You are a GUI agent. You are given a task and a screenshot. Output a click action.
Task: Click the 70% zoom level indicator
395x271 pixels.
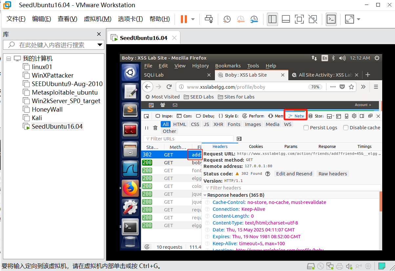point(315,87)
